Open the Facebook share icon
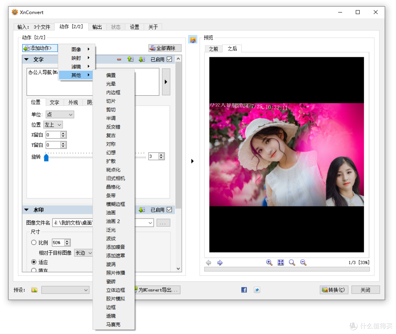This screenshot has width=396, height=334. click(244, 290)
